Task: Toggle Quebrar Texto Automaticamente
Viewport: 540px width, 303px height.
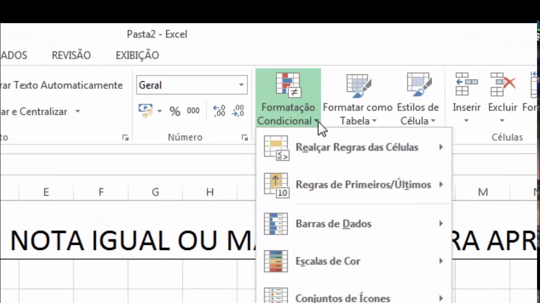Action: (62, 85)
